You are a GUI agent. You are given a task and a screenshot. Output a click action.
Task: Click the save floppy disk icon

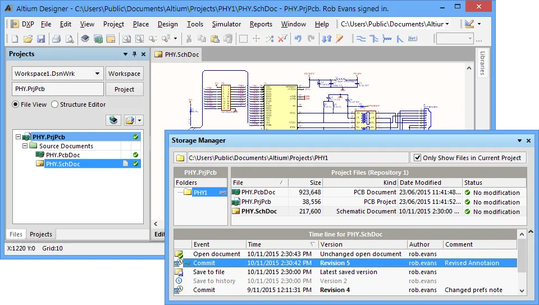[41, 39]
